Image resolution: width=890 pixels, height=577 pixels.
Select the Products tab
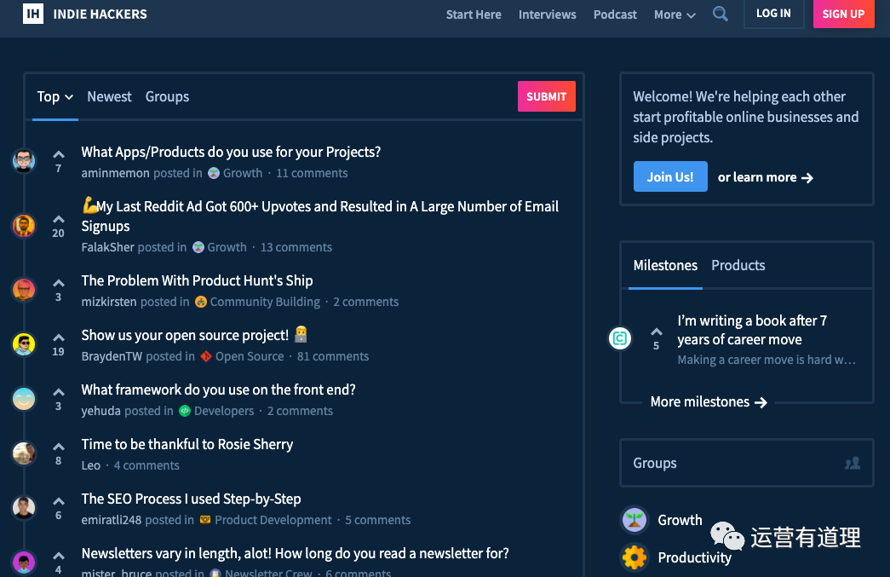738,265
